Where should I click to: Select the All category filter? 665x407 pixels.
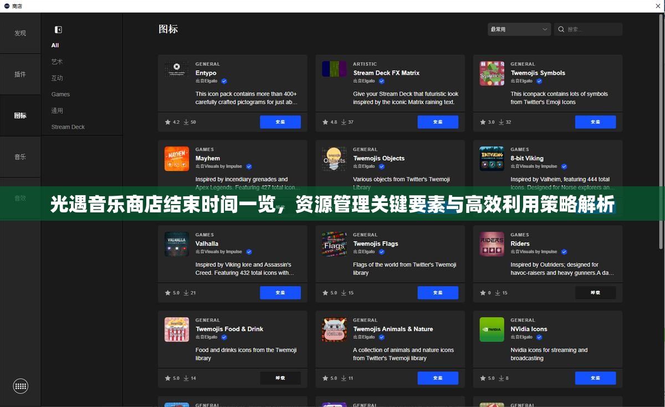pos(55,45)
